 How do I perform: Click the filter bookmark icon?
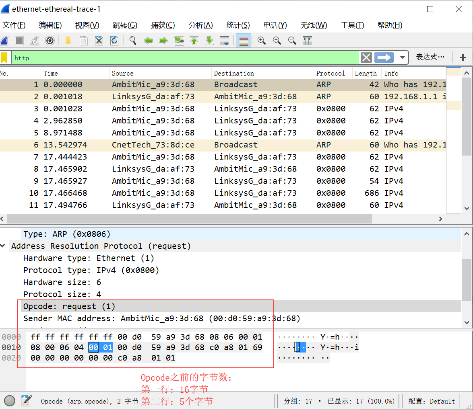(x=4, y=57)
